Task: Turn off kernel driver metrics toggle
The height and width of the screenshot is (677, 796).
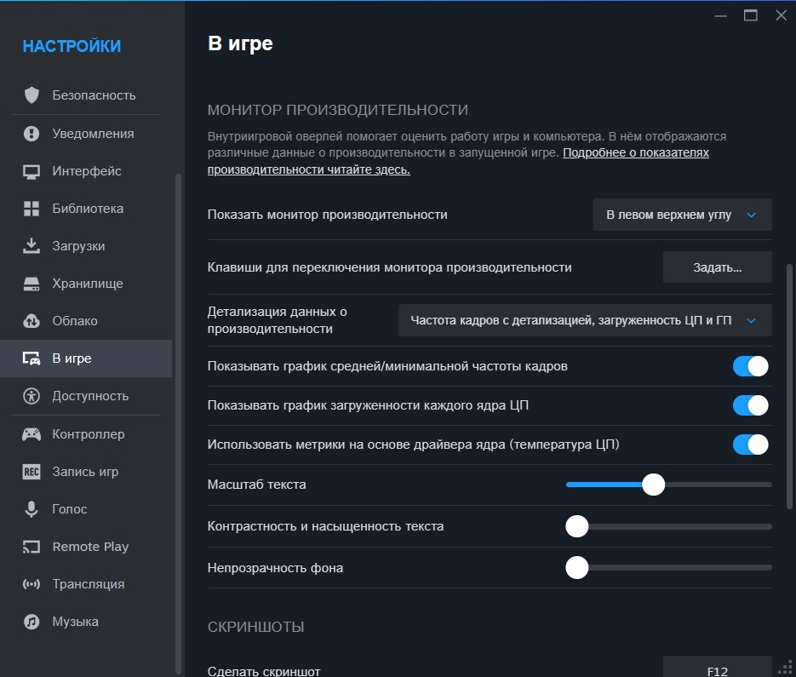Action: (750, 445)
